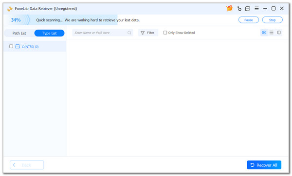Switch to Path List tab
292x176 pixels.
[19, 33]
